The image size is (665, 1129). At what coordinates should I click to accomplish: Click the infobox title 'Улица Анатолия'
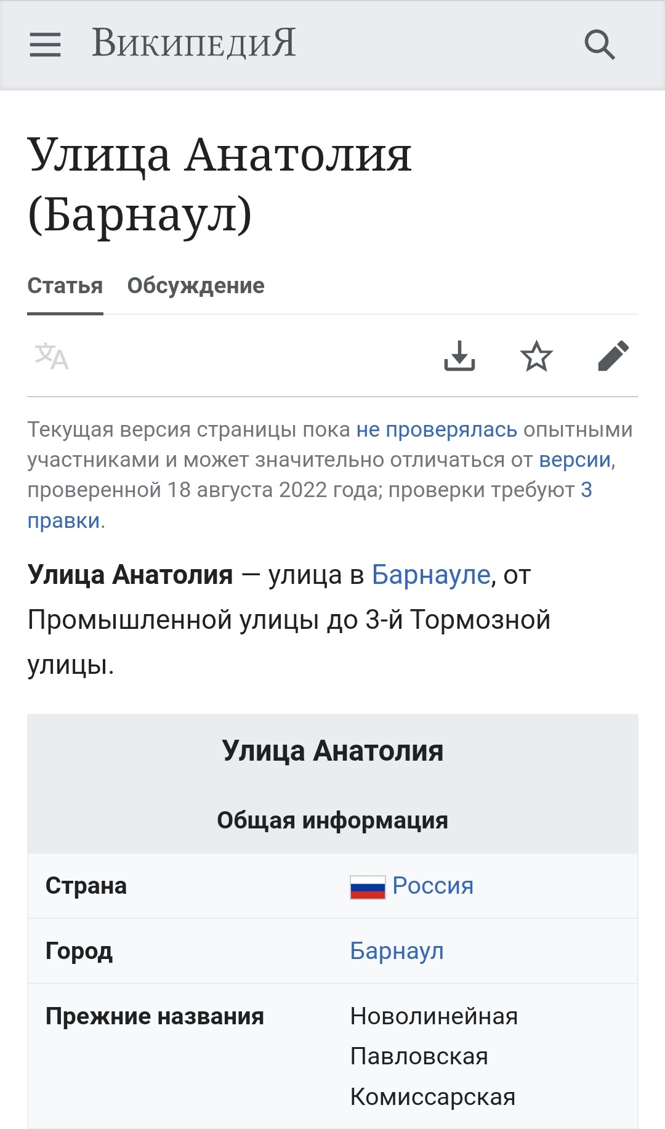(x=332, y=751)
